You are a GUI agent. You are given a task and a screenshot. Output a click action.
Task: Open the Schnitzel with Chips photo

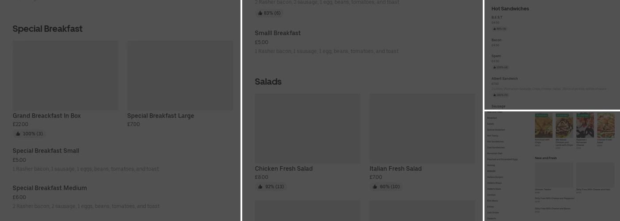[x=543, y=126]
